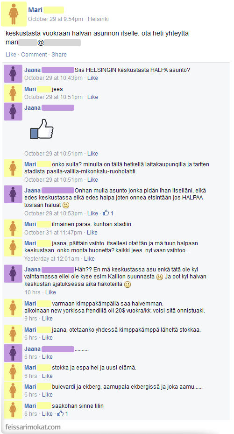Share the main post
234x434 pixels.
[59, 55]
